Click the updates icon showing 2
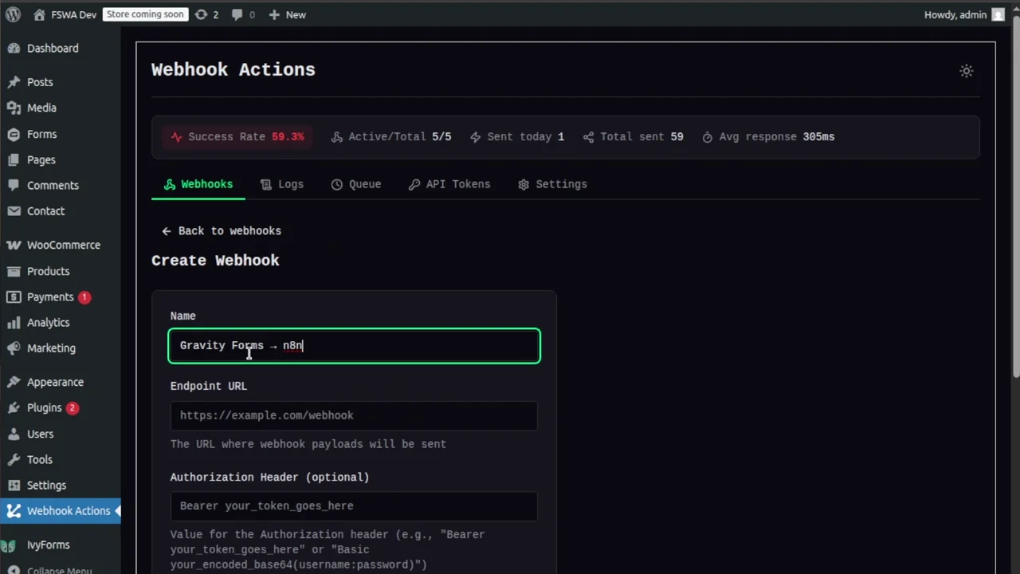The height and width of the screenshot is (574, 1020). (x=201, y=14)
